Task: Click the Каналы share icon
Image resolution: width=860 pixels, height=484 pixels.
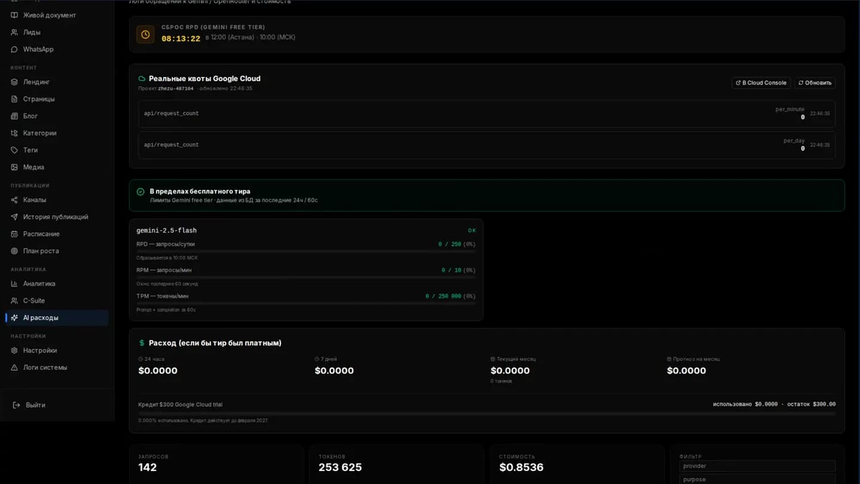Action: tap(14, 200)
